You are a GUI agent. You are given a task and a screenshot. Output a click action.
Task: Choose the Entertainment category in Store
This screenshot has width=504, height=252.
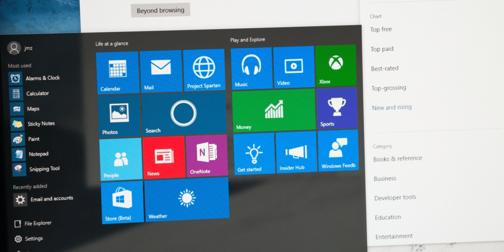[394, 237]
